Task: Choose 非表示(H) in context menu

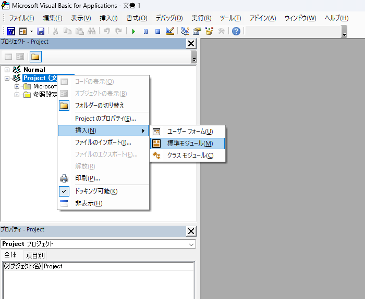Action: tap(103, 203)
